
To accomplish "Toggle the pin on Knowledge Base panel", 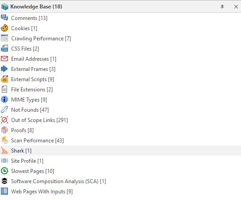I will point(222,7).
